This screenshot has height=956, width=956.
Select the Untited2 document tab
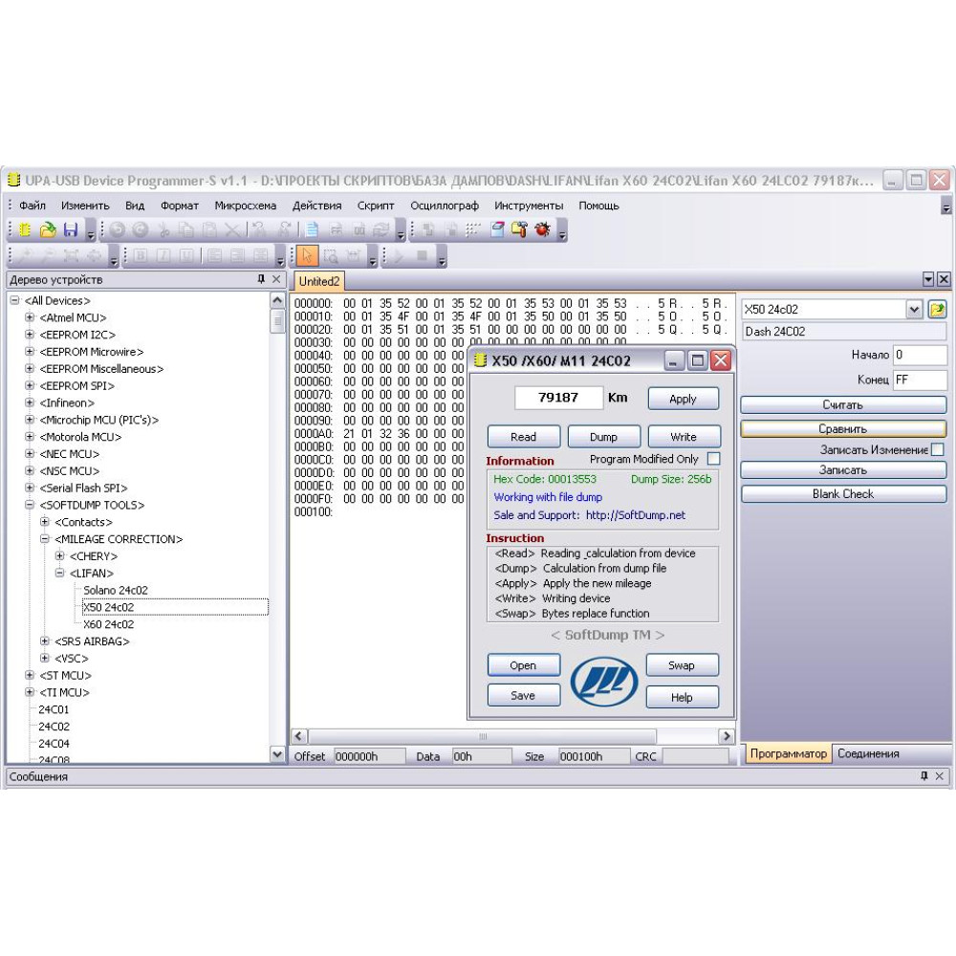319,281
